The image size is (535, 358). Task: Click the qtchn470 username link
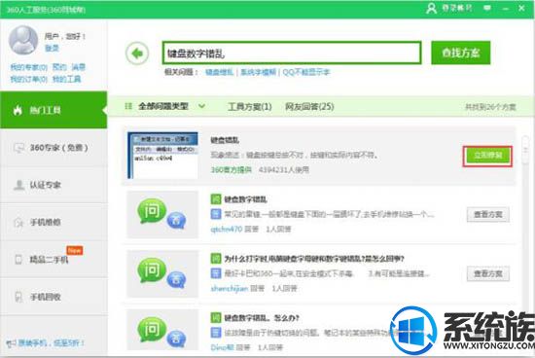227,229
